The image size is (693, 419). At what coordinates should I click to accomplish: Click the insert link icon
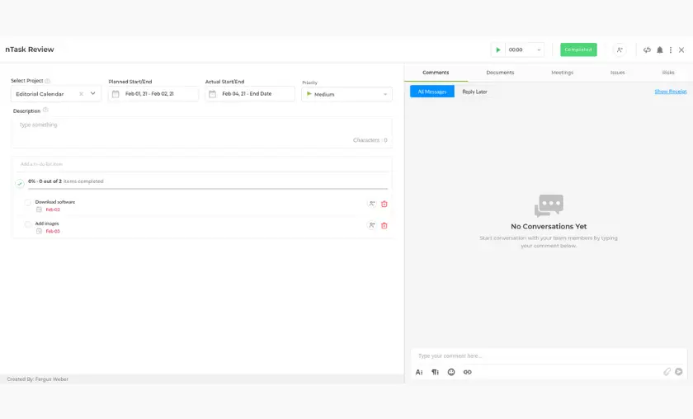(467, 372)
